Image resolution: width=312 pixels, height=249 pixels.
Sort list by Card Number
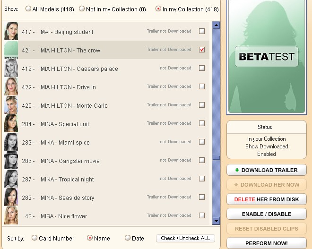(35, 238)
